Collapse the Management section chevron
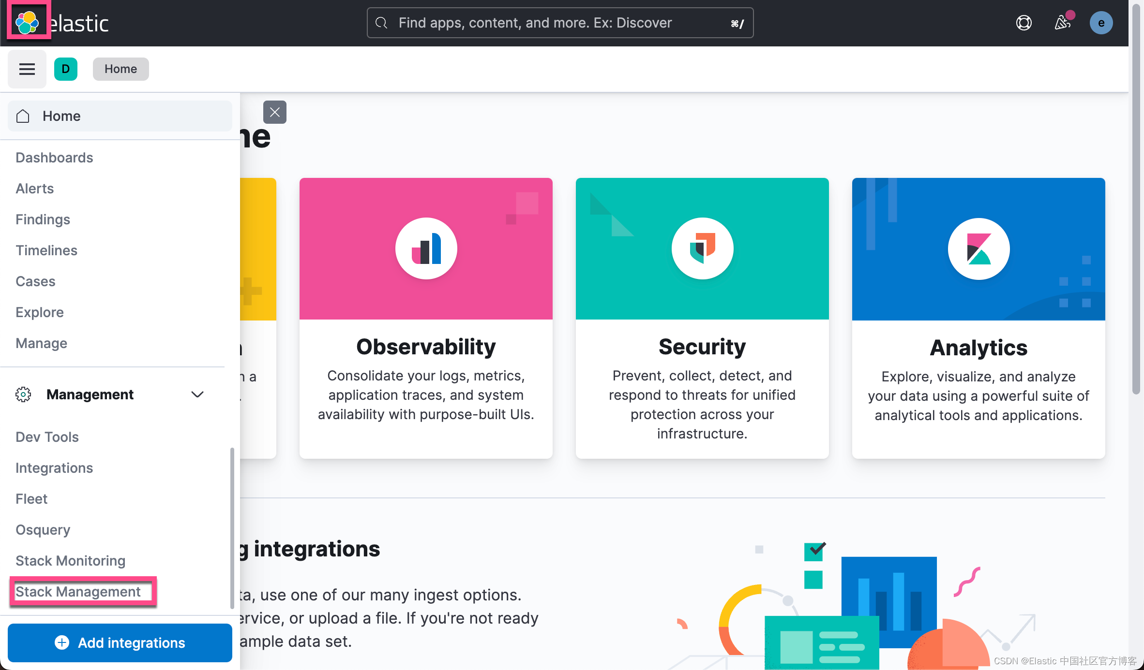The height and width of the screenshot is (670, 1144). [x=197, y=394]
